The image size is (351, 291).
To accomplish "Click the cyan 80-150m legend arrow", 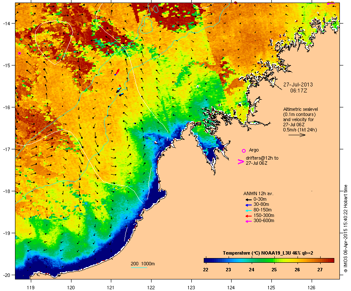I will click(x=248, y=211).
